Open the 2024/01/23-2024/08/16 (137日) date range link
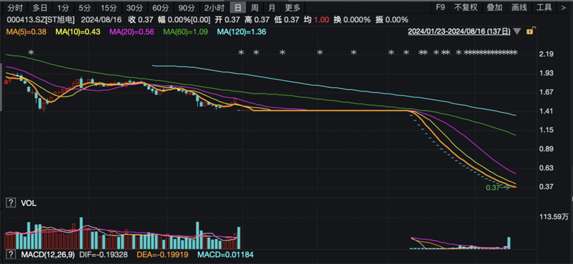This screenshot has width=573, height=264. (x=459, y=32)
